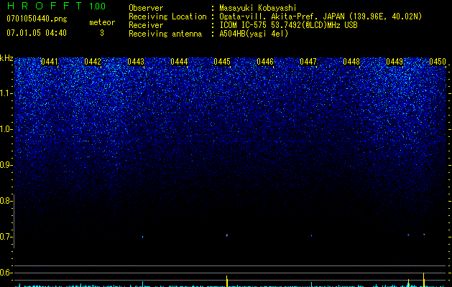Select the 0446 time marker label
Image resolution: width=452 pixels, height=287 pixels.
[x=265, y=62]
